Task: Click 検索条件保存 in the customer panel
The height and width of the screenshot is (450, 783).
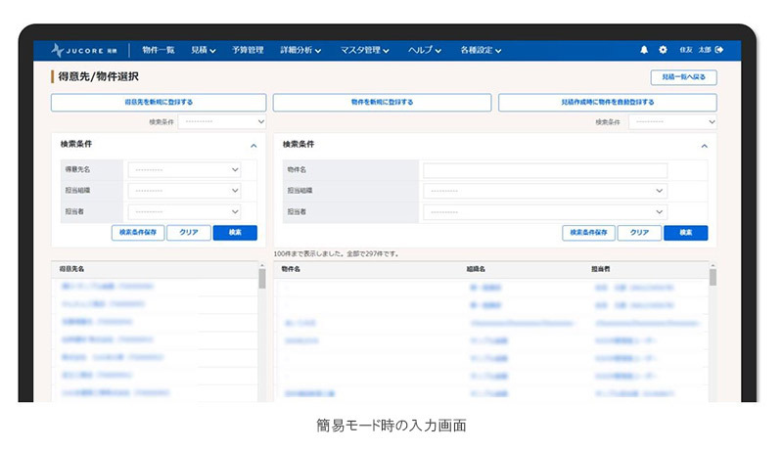Action: (x=138, y=233)
